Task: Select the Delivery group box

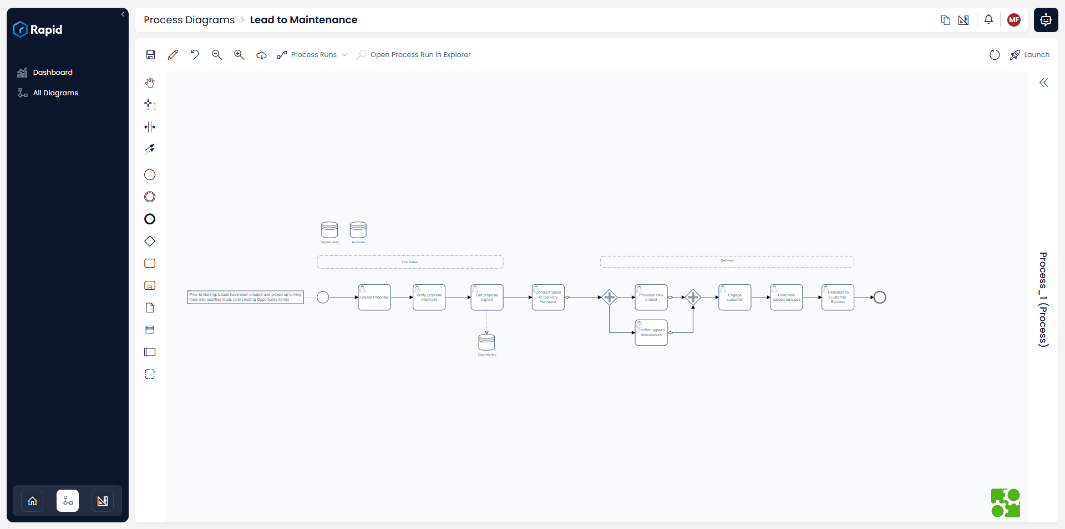Action: 727,261
